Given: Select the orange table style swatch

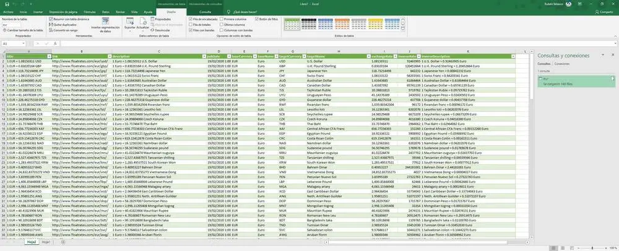Looking at the screenshot, I should click(342, 25).
